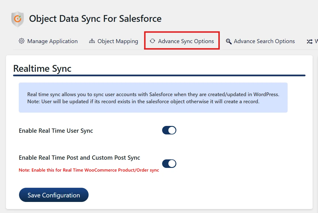Click the refresh icon beside Advance Sync Options
The height and width of the screenshot is (213, 318).
pyautogui.click(x=152, y=41)
